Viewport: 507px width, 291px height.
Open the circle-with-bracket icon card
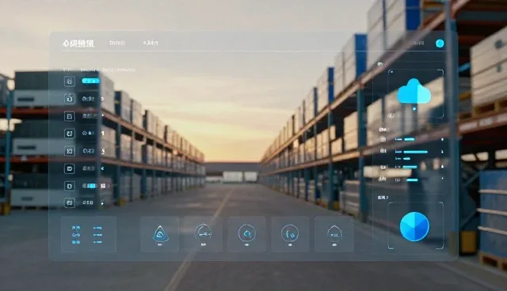(x=290, y=234)
